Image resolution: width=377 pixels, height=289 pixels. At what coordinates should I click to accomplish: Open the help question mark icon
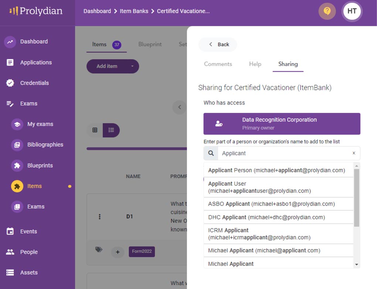(x=327, y=11)
